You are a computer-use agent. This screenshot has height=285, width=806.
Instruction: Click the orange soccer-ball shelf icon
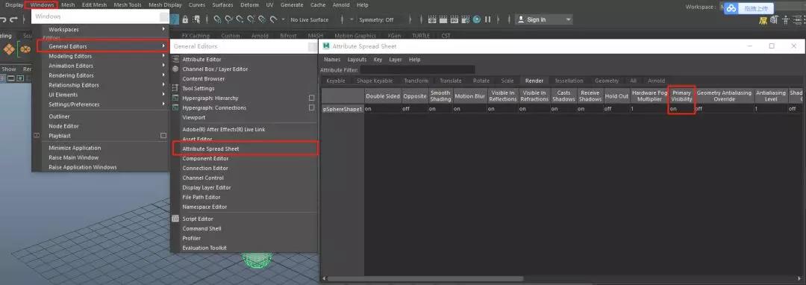pos(25,49)
